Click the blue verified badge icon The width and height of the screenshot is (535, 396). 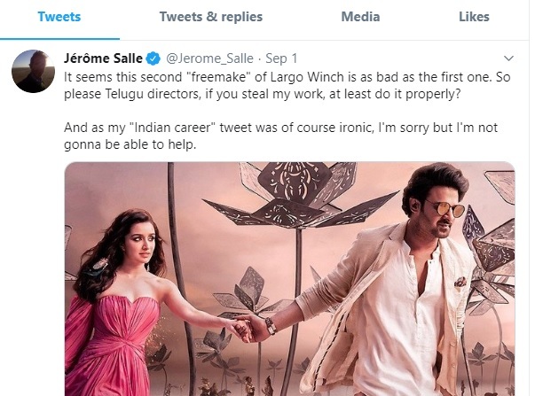coord(153,58)
